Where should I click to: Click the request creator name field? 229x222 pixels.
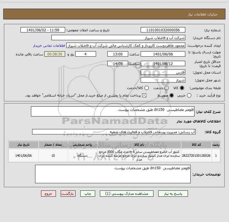126,45
